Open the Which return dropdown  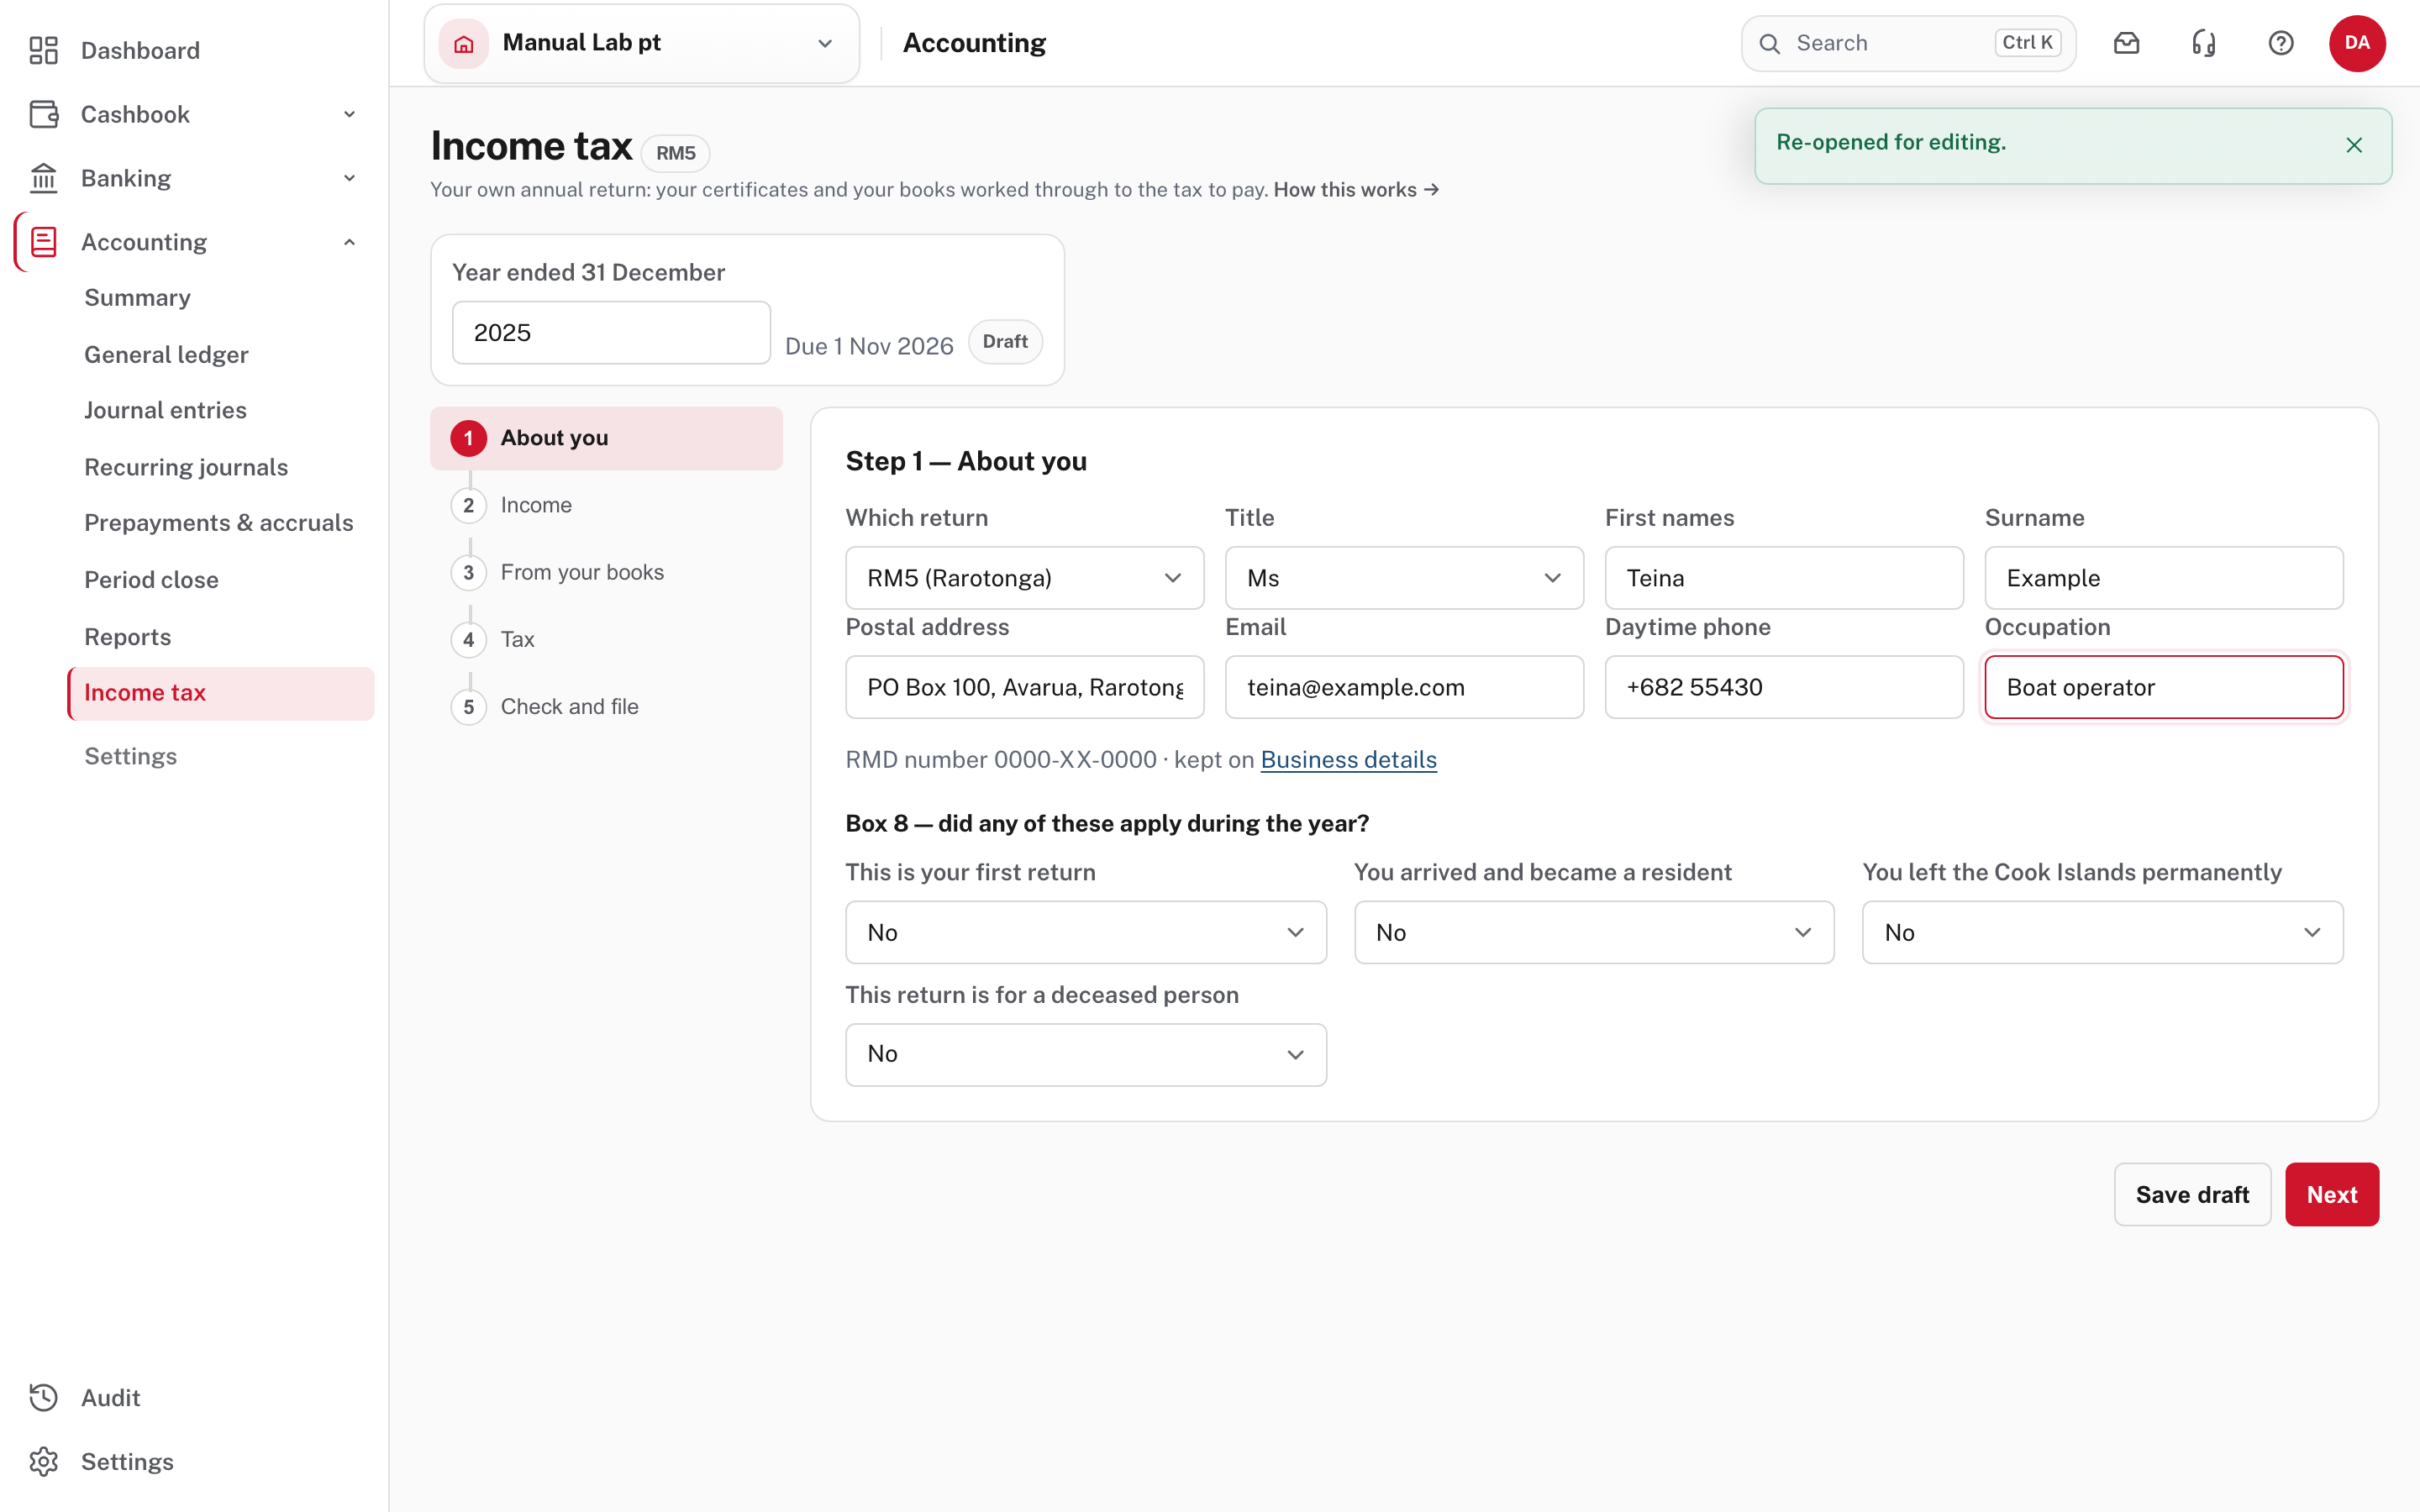tap(1024, 578)
